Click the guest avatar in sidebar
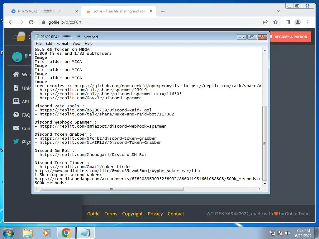Image resolution: width=319 pixels, height=239 pixels. (x=17, y=57)
